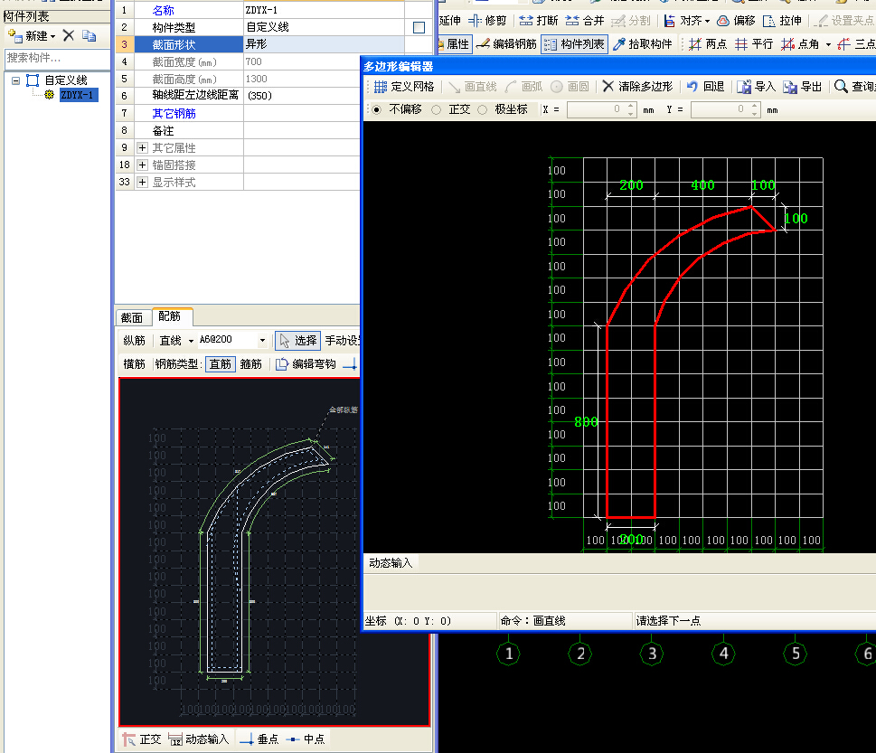
Task: Choose 箍筋 rebar type
Action: [x=250, y=364]
